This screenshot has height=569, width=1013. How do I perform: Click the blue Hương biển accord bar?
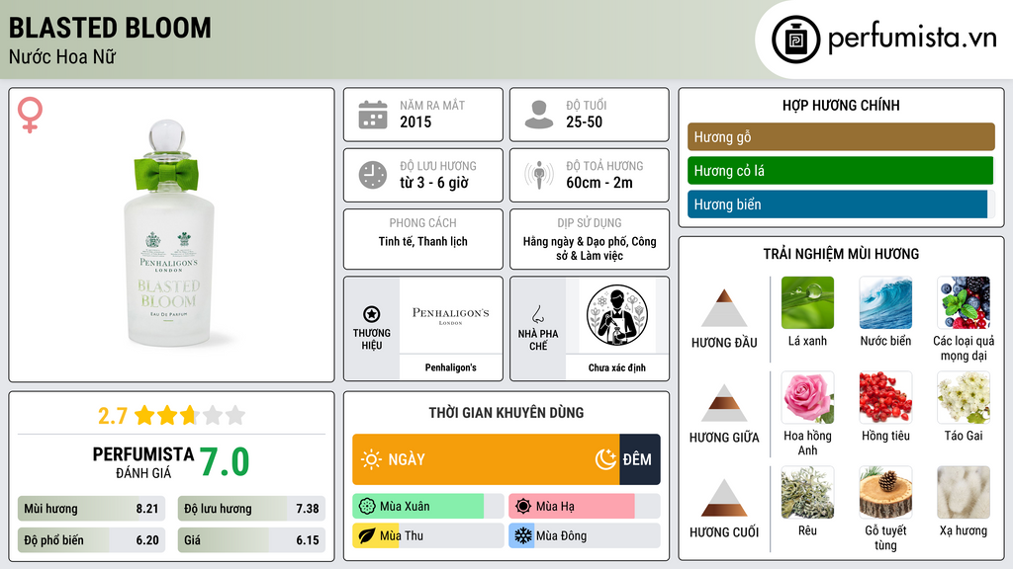tap(837, 203)
